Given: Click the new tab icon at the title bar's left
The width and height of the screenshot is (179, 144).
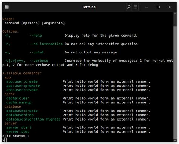Looking at the screenshot, I should (x=7, y=7).
